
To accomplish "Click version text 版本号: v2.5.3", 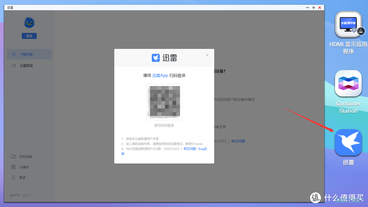I will point(20,195).
